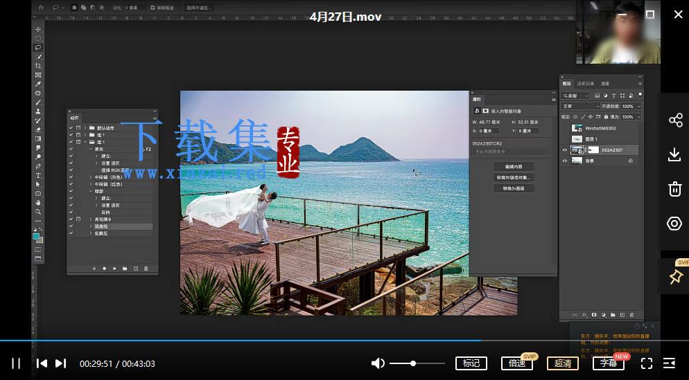Select the Clone Stamp tool

click(x=38, y=111)
